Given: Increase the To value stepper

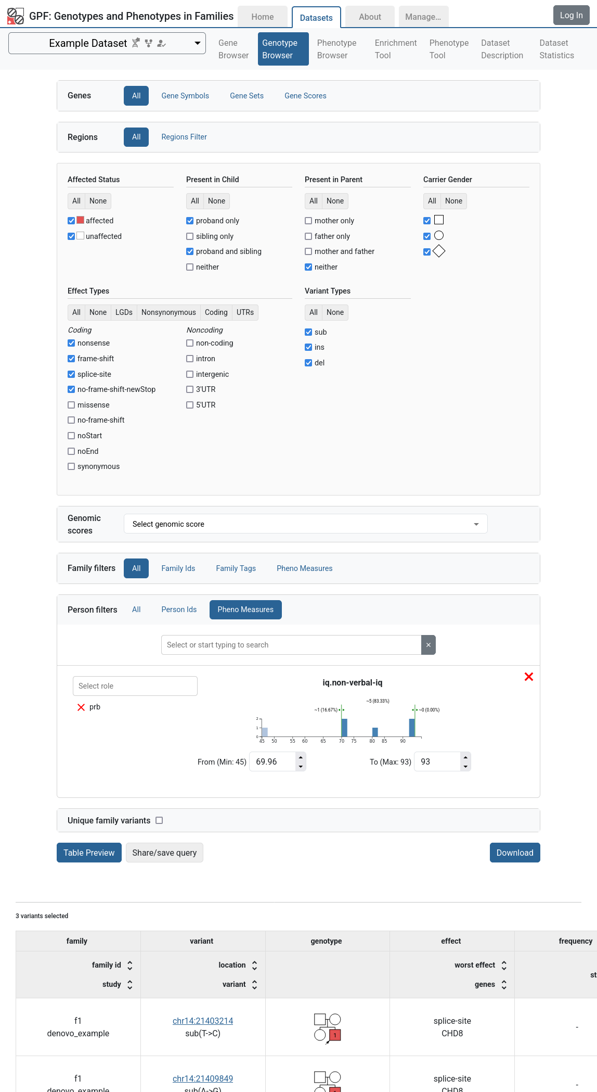Looking at the screenshot, I should 465,757.
